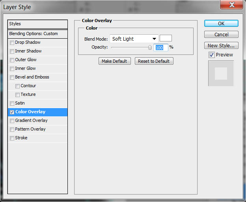Click the Cancel button
This screenshot has height=202, width=246.
tap(221, 34)
